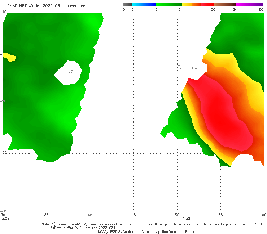
Task: Pick the green segment of the color bar
Action: pos(169,4)
